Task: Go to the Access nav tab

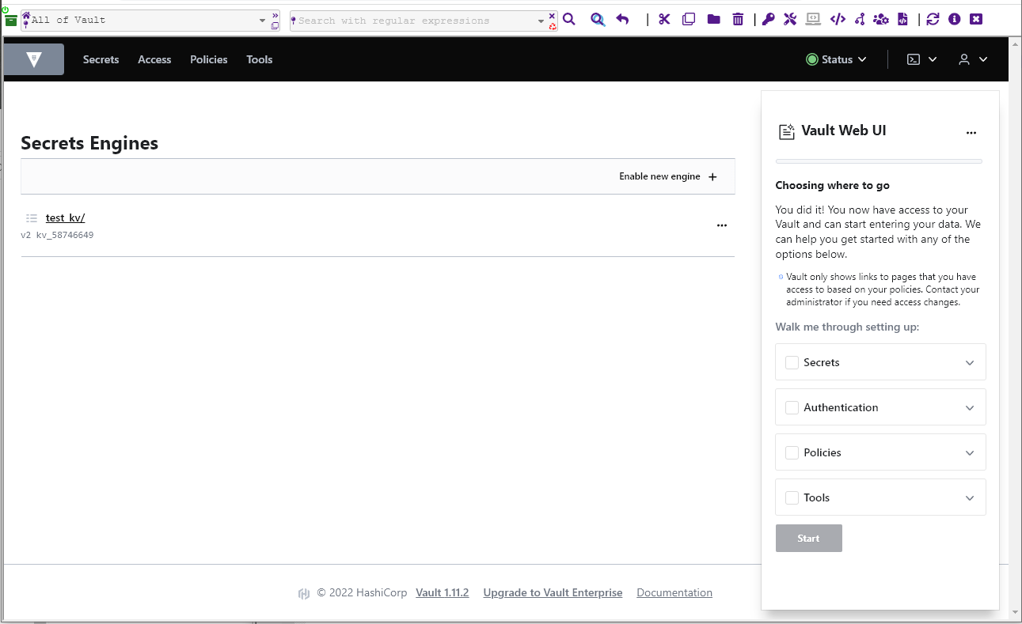Action: click(154, 59)
